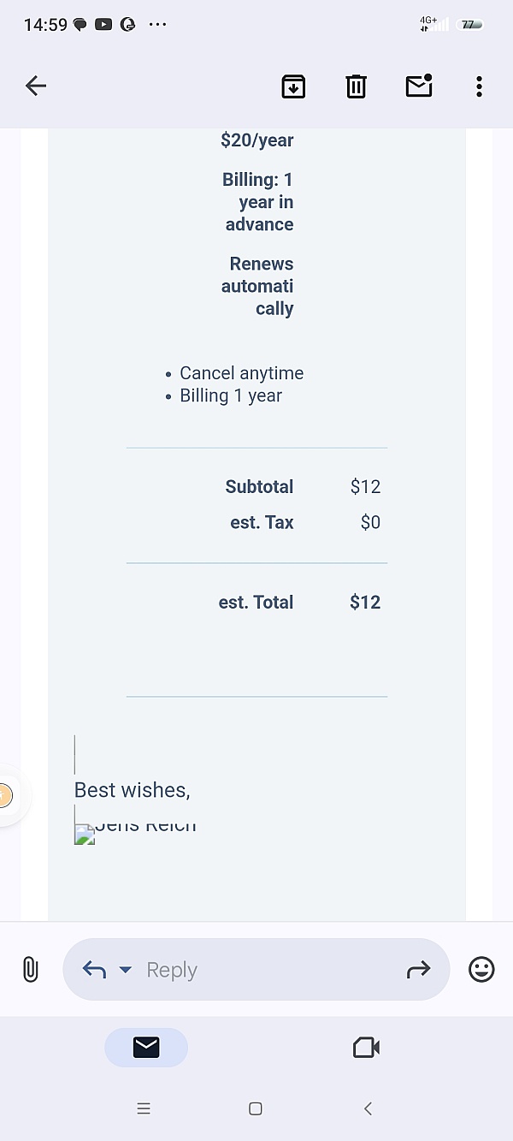Forward the email using the right arrow
The width and height of the screenshot is (513, 1141).
coord(418,970)
